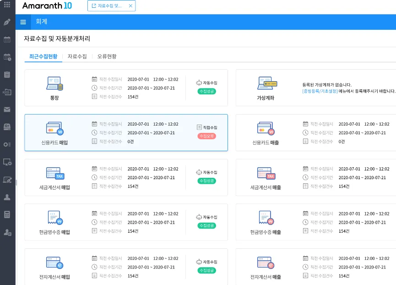Click the 현금영수증 매출 receipt icon
Screen dimensions: 396x285
click(x=266, y=218)
